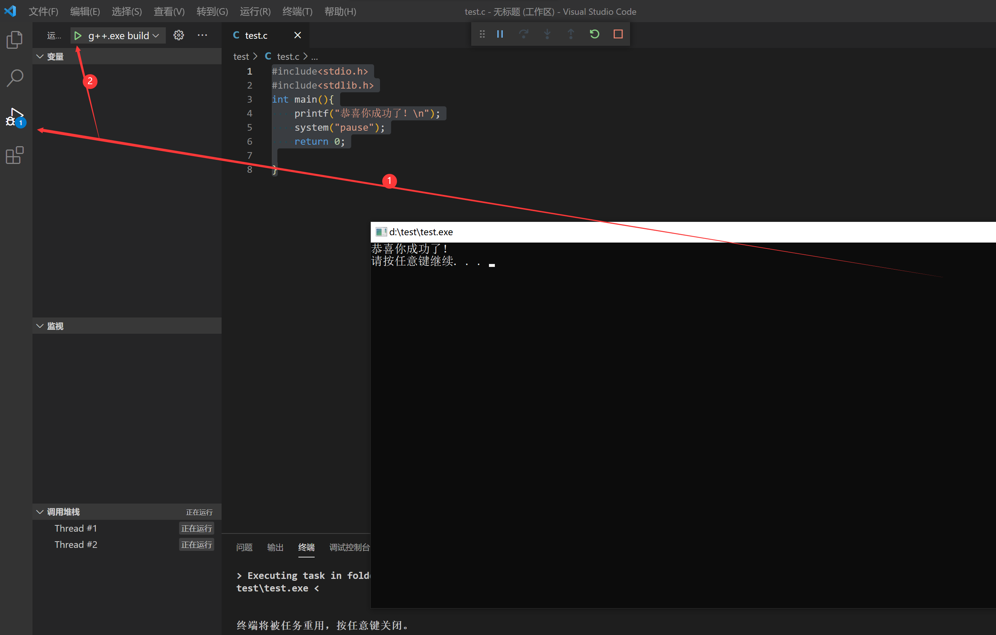Collapse the 调用堆栈 section
996x635 pixels.
[40, 512]
